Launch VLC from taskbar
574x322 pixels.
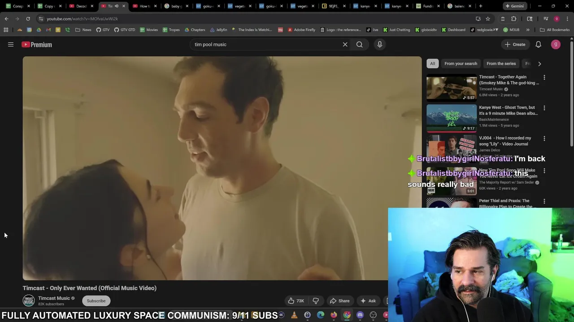(294, 315)
